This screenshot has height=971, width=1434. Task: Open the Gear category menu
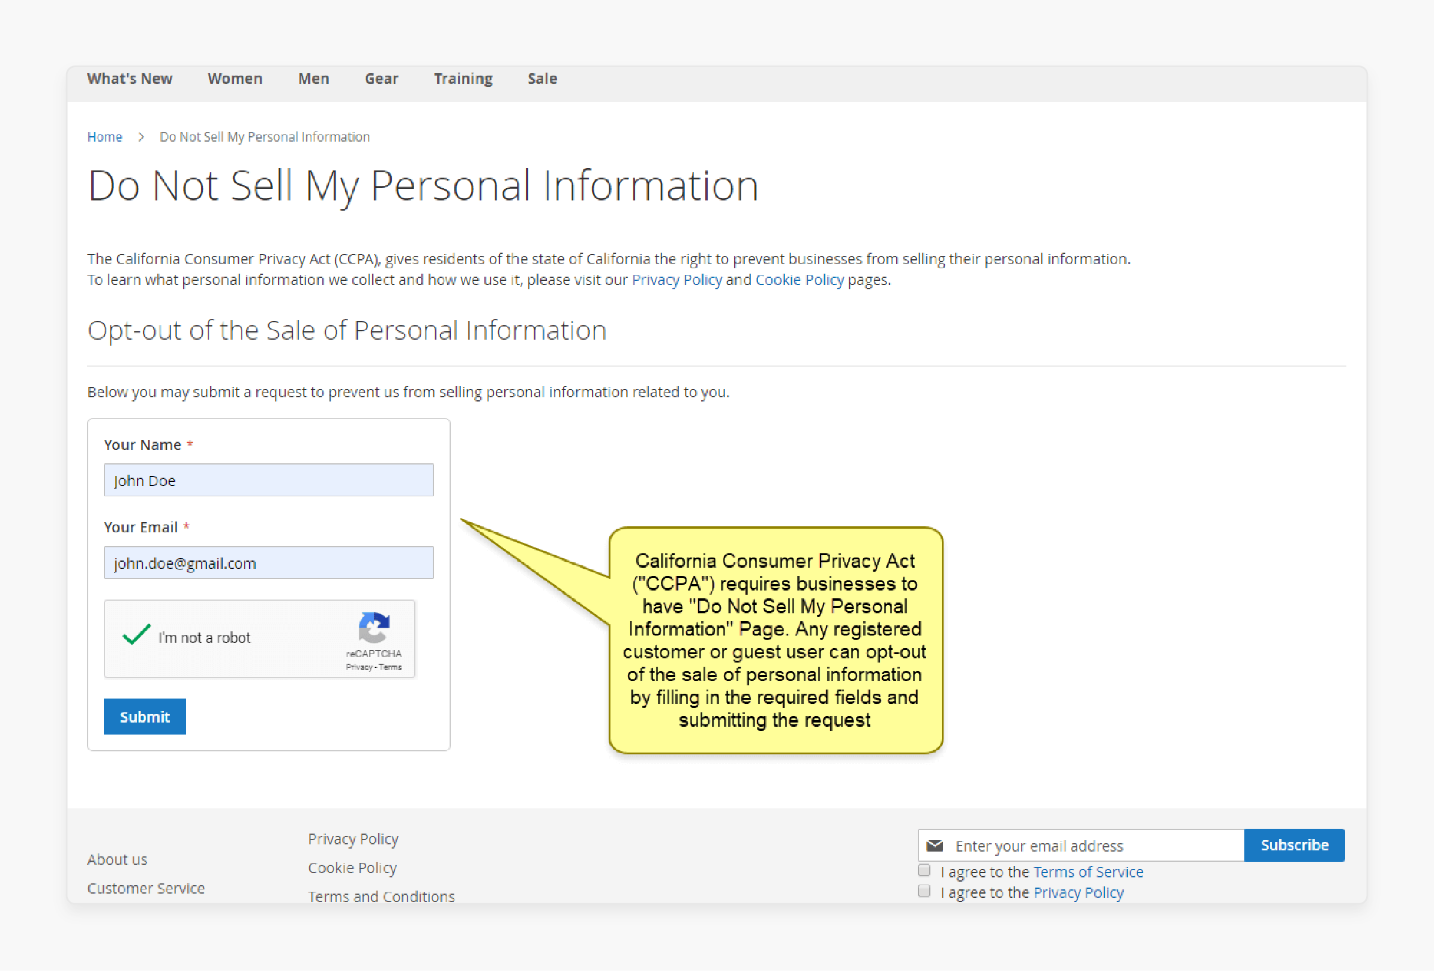click(x=381, y=79)
